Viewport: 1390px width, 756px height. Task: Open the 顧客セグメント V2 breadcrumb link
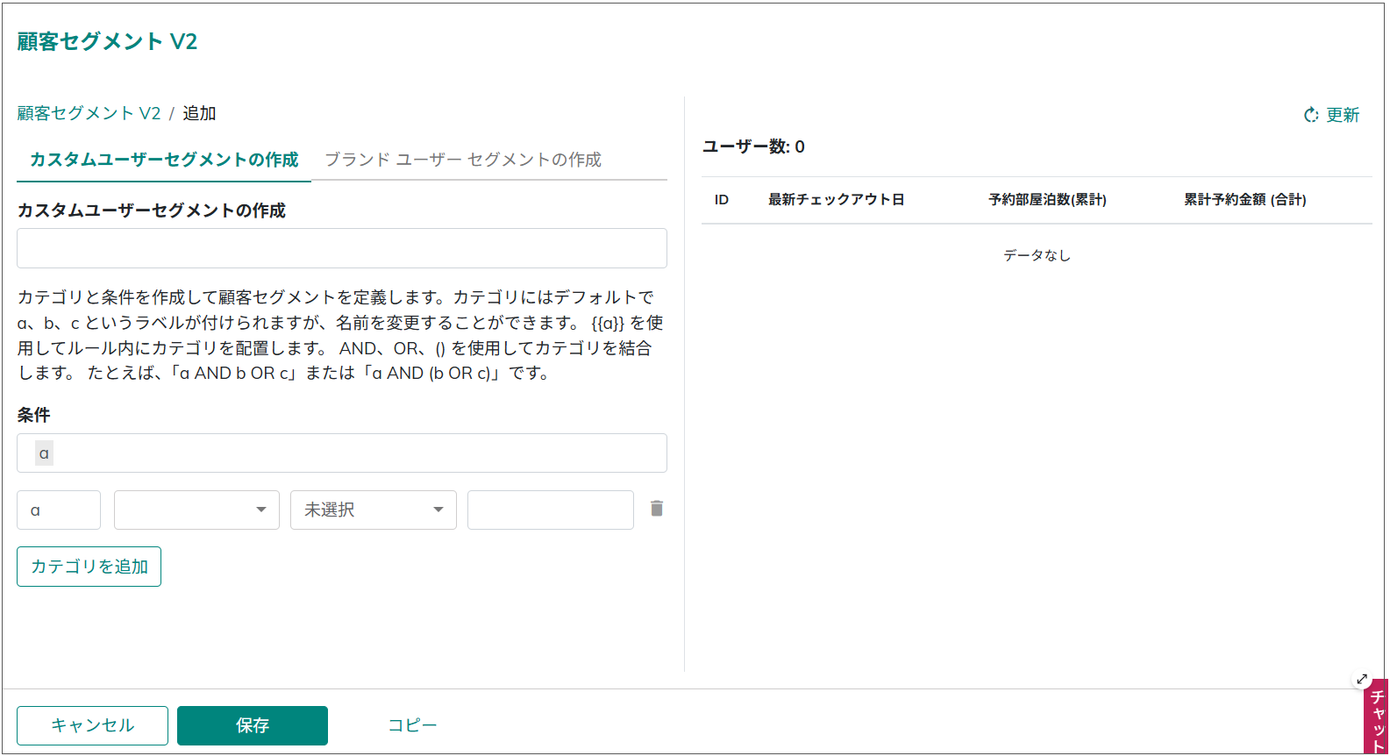[x=89, y=113]
